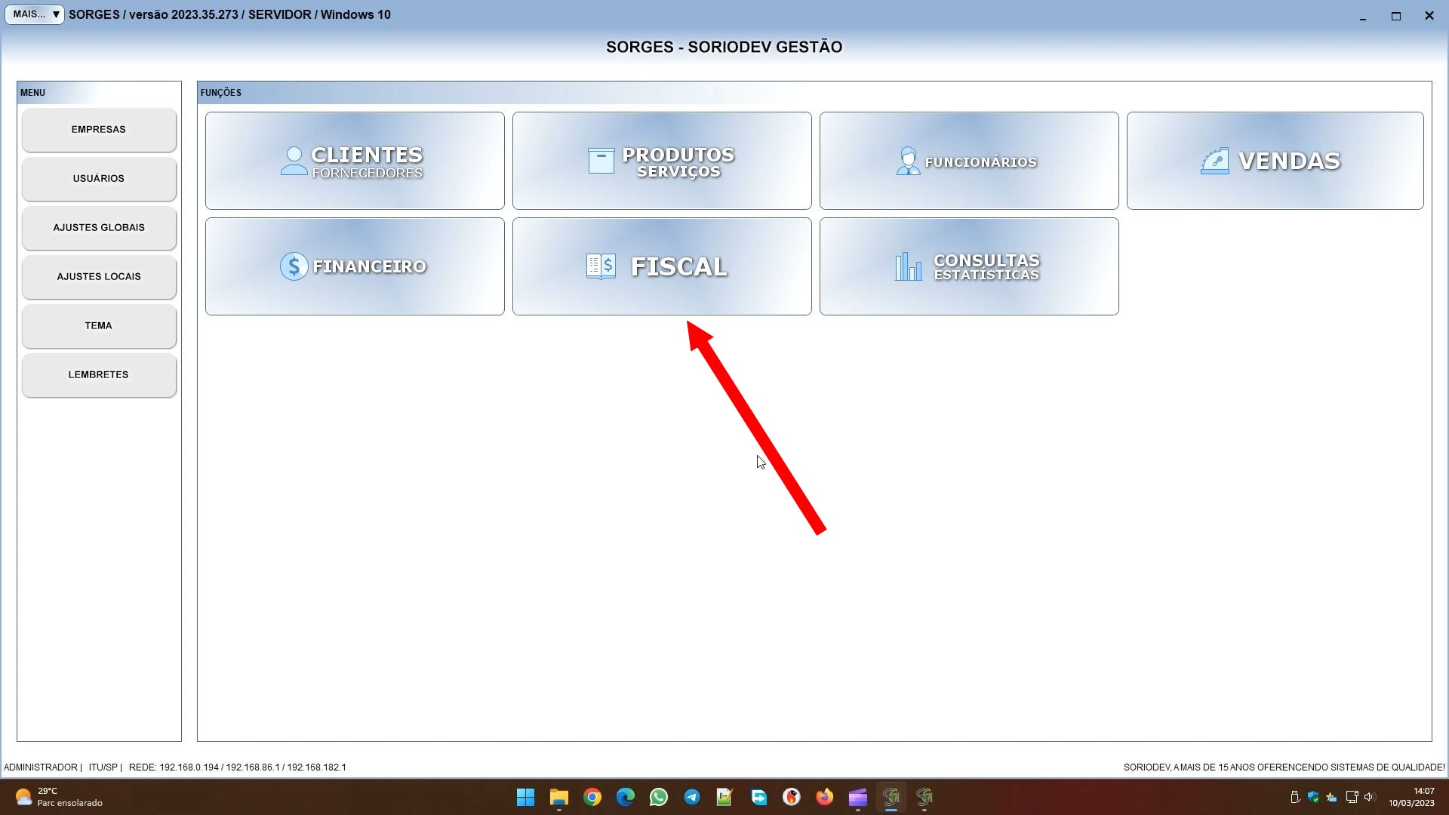Click the ADMINISTRADOR status bar text
Screen dimensions: 1449x815
(40, 767)
